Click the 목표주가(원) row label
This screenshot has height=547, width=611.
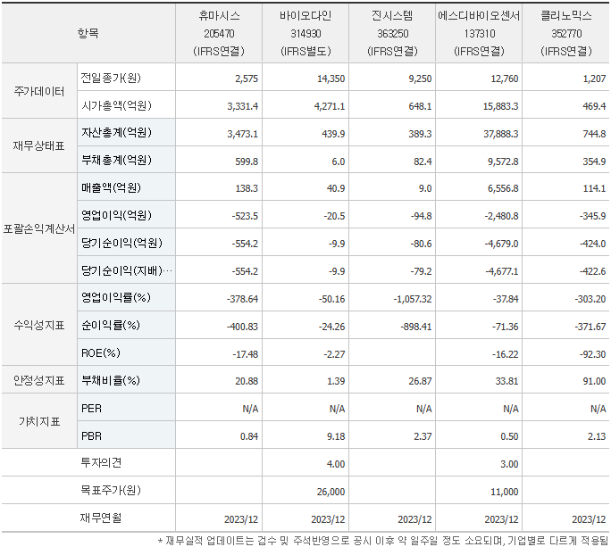pyautogui.click(x=111, y=490)
